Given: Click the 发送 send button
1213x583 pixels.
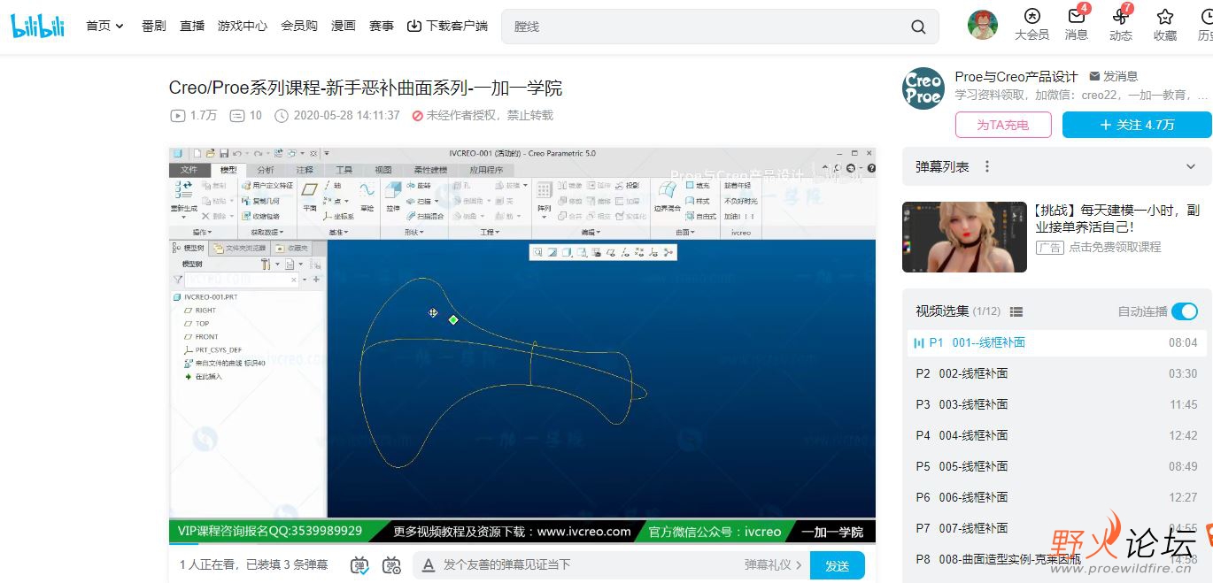Looking at the screenshot, I should [x=837, y=565].
